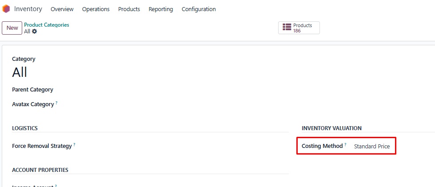Open the Parent Category field dropdown
Viewport: 435px width, 187px height.
point(178,90)
